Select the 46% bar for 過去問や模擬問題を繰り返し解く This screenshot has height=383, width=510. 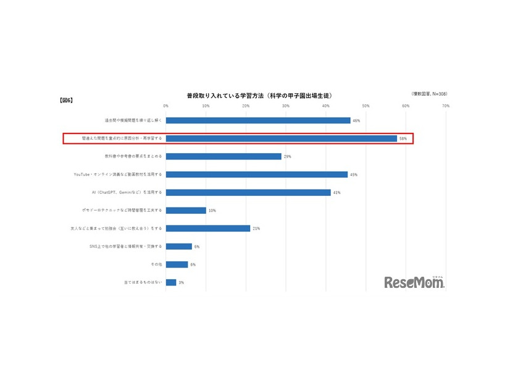click(x=259, y=120)
